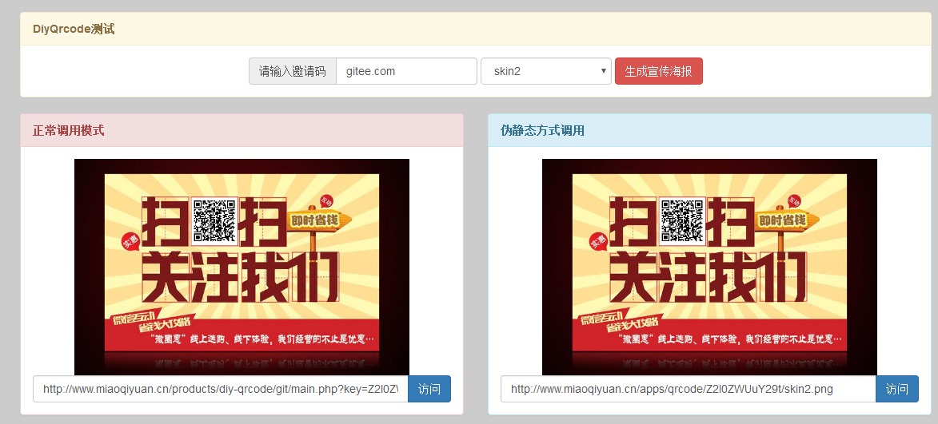Click the 正常调用模式 panel heading

tap(241, 130)
